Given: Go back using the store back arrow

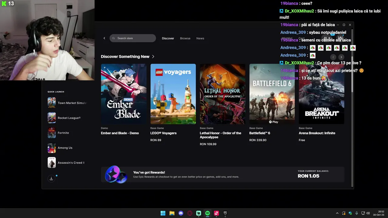Looking at the screenshot, I should (x=104, y=38).
